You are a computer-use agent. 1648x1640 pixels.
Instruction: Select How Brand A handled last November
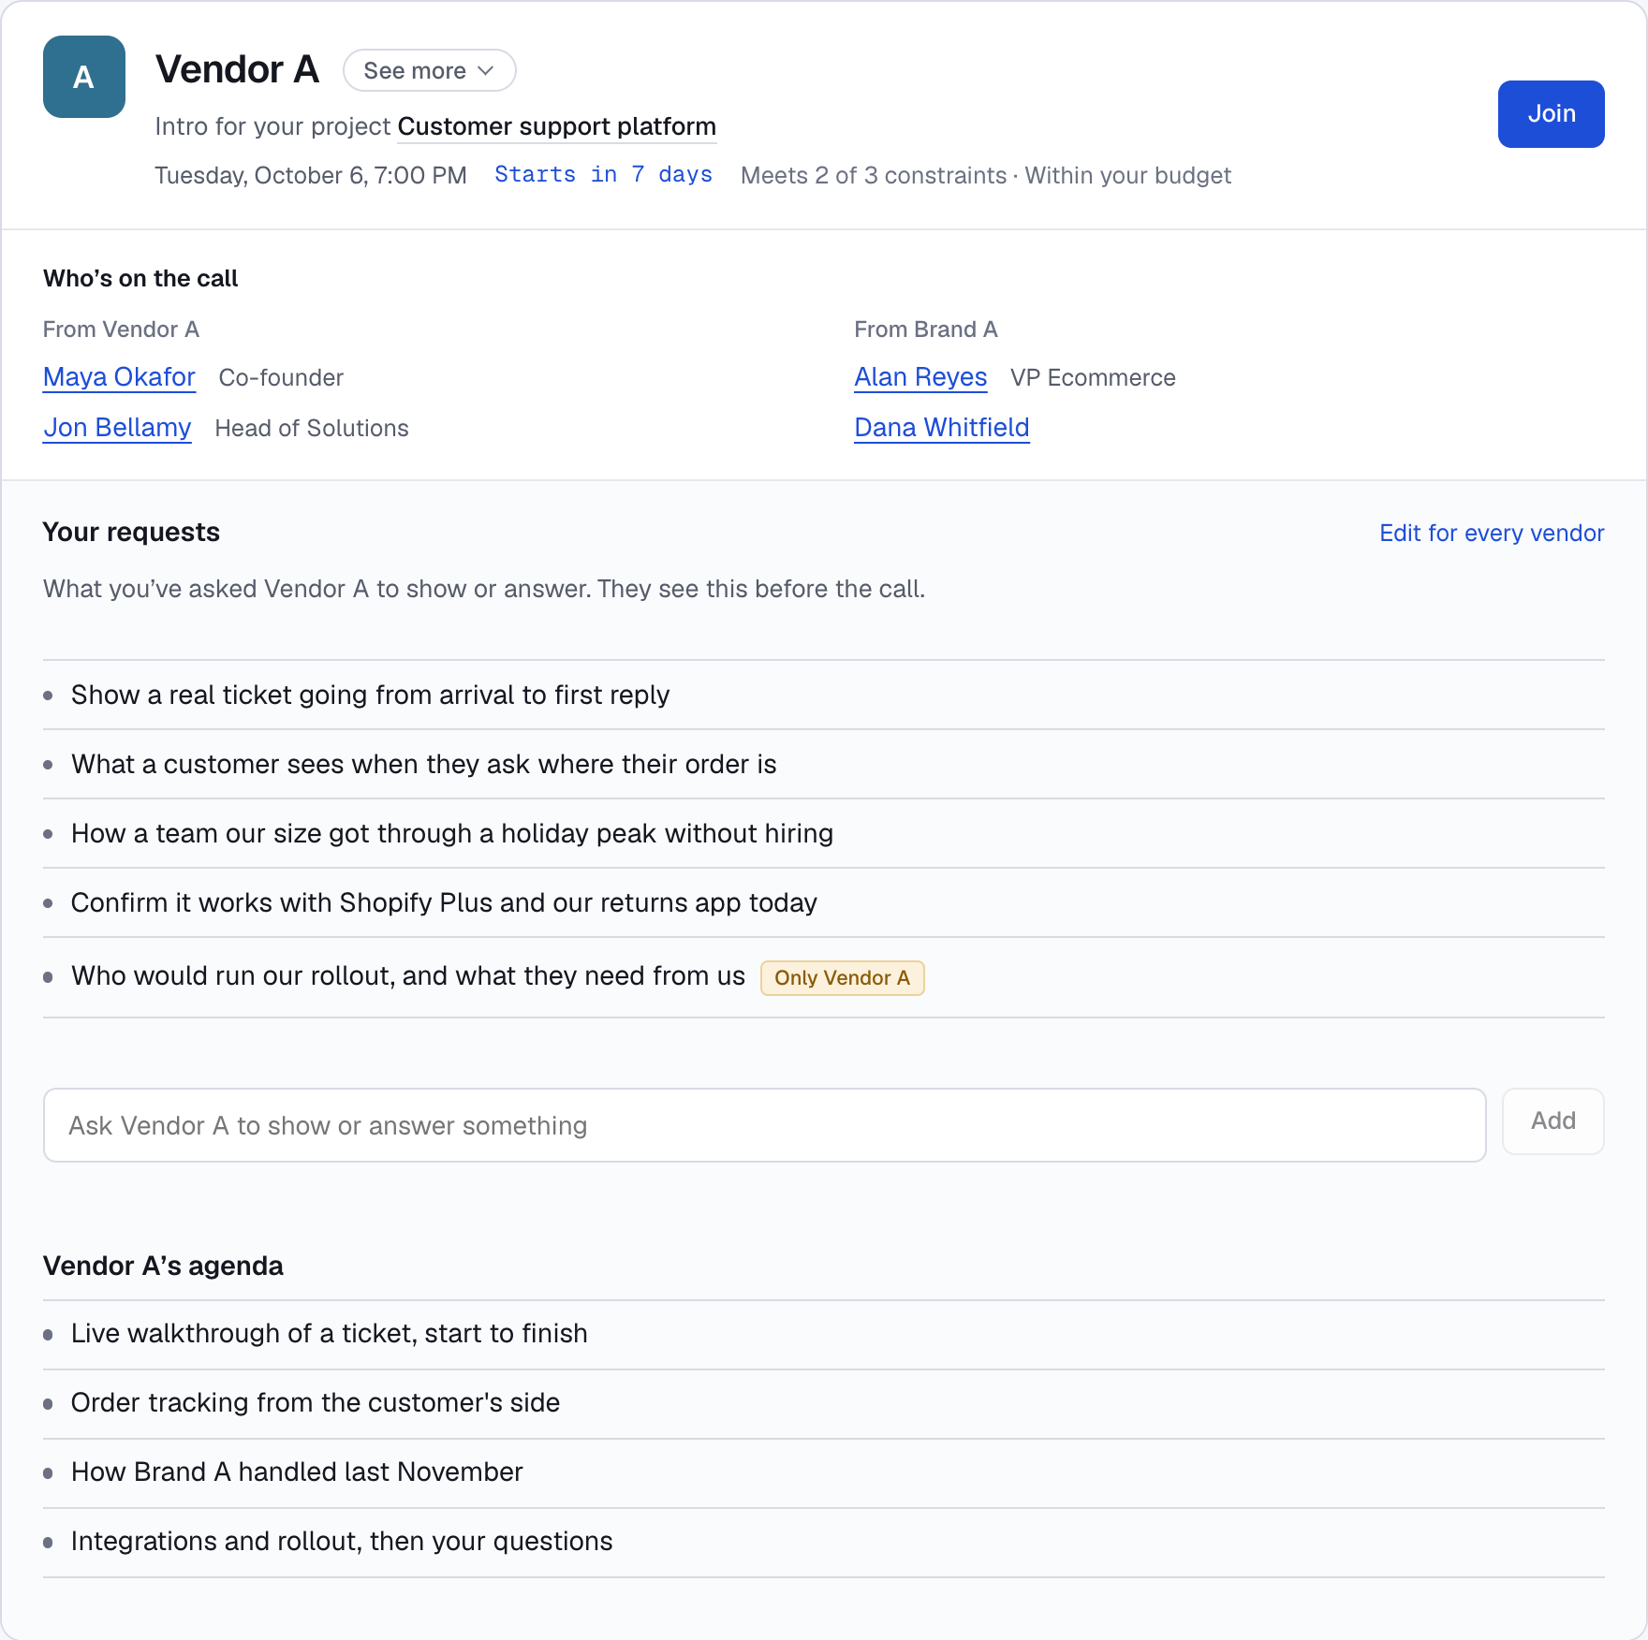pos(824,1473)
